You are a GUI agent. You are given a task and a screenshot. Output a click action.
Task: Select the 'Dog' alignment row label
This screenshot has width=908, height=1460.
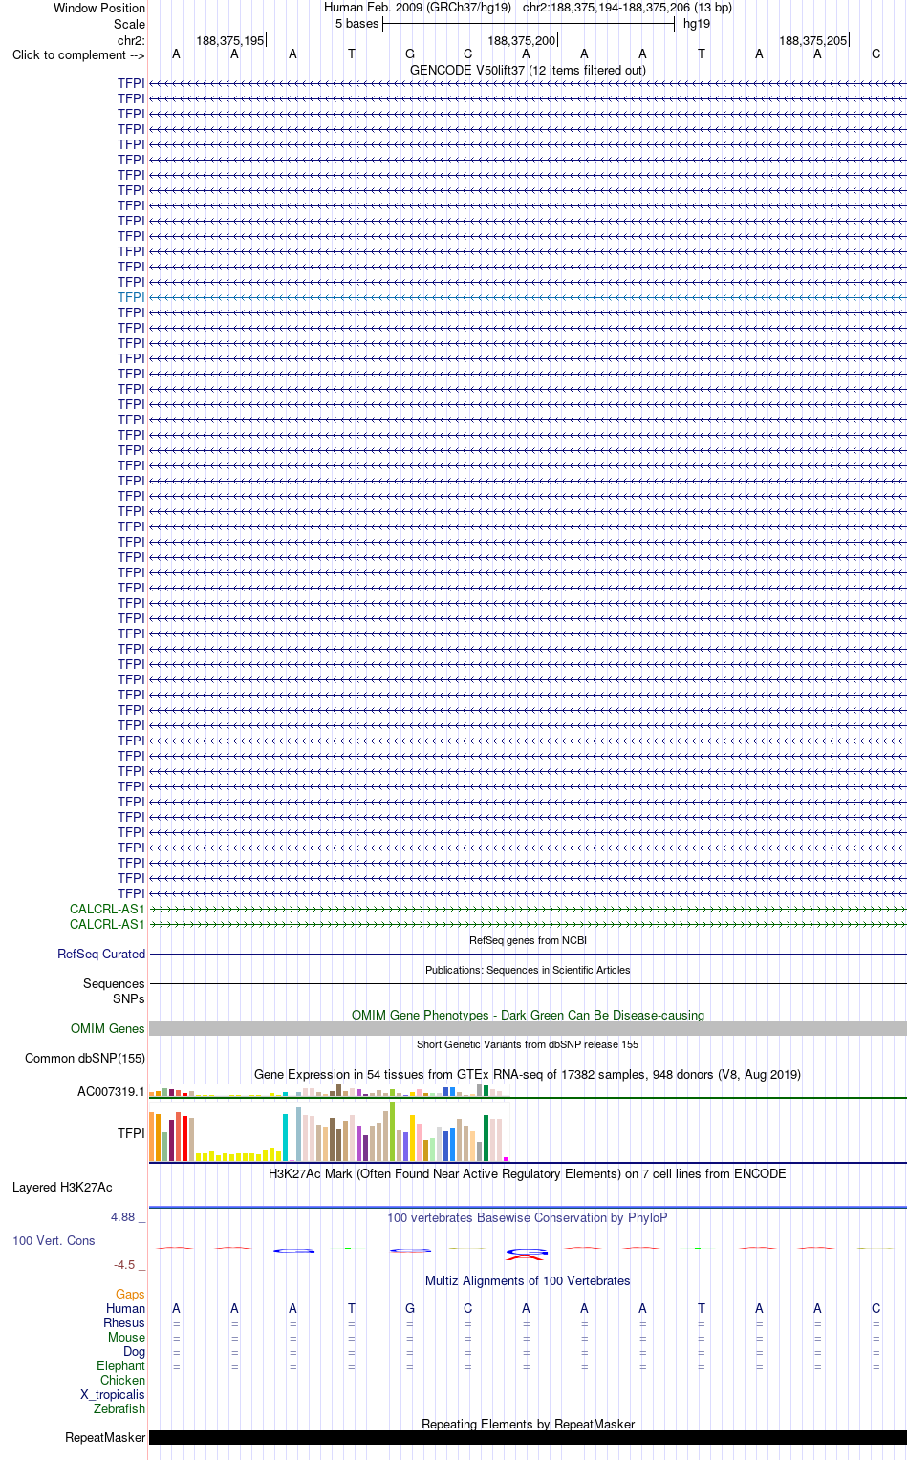coord(134,1351)
